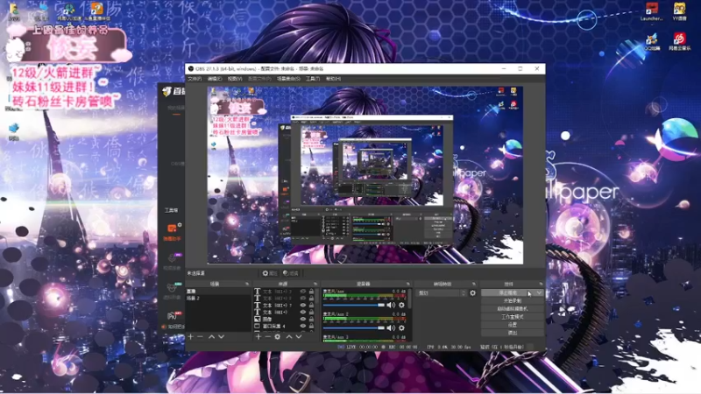The width and height of the screenshot is (701, 394).
Task: Open the orange question-mark desktop shortcut
Action: point(96,11)
